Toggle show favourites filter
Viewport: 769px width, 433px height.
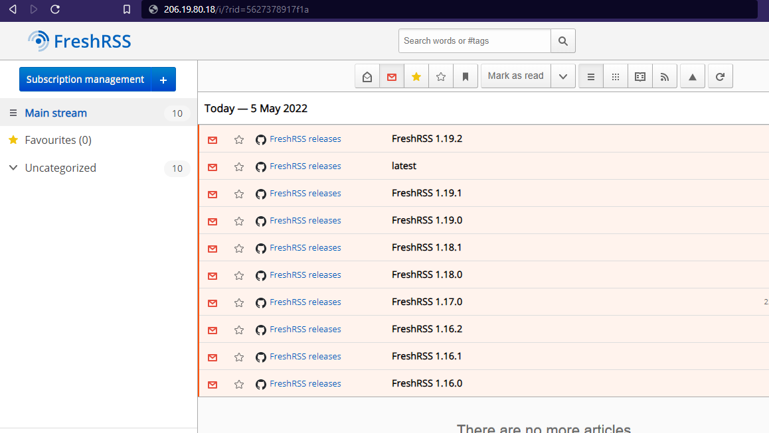pos(416,76)
